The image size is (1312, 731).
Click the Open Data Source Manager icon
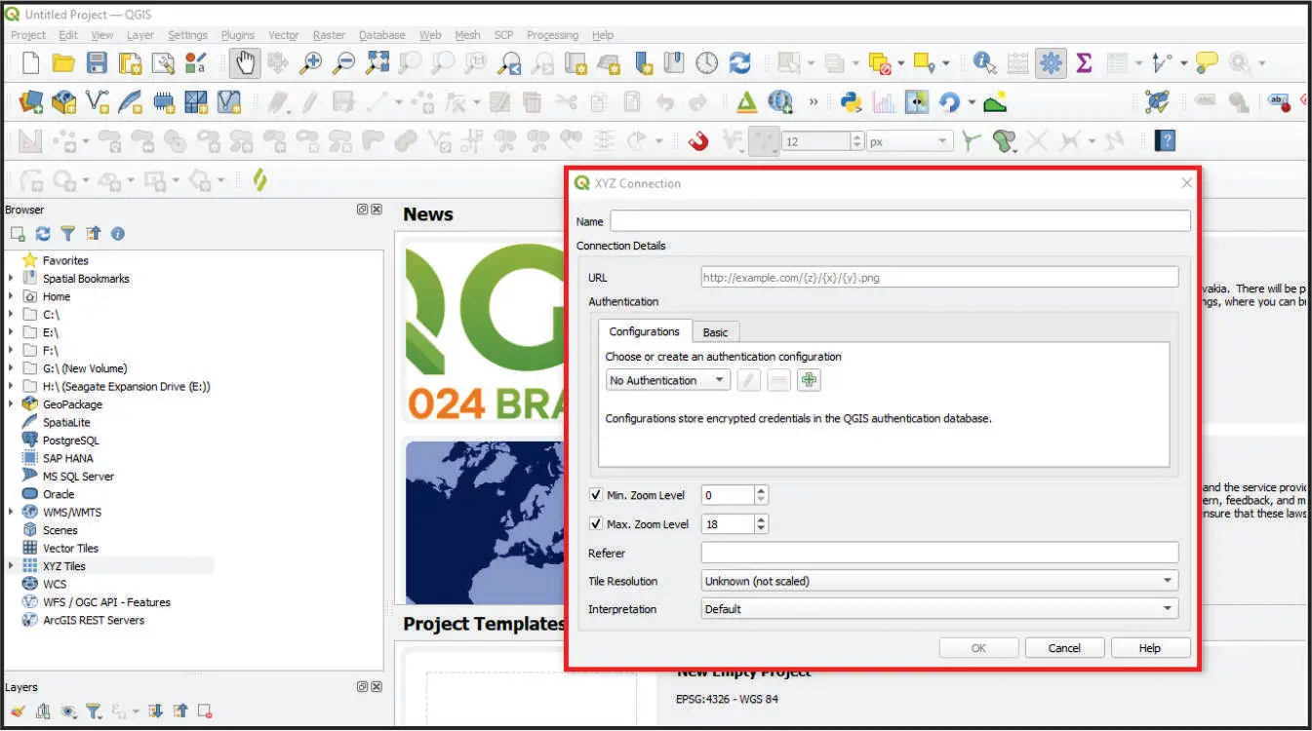[x=30, y=101]
